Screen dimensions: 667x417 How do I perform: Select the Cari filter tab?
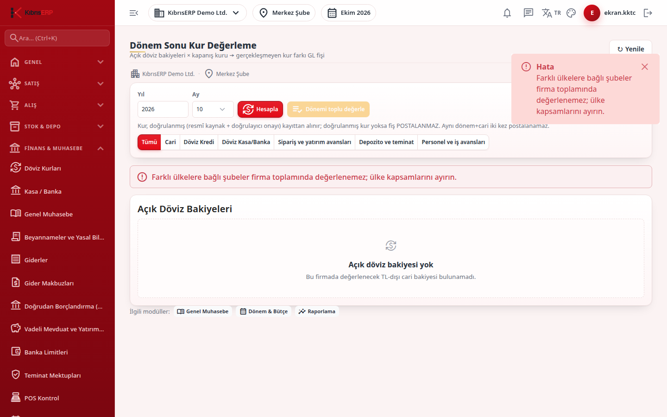(x=170, y=142)
